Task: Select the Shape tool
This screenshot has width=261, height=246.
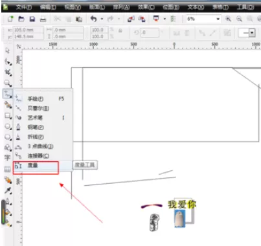Action: point(8,61)
